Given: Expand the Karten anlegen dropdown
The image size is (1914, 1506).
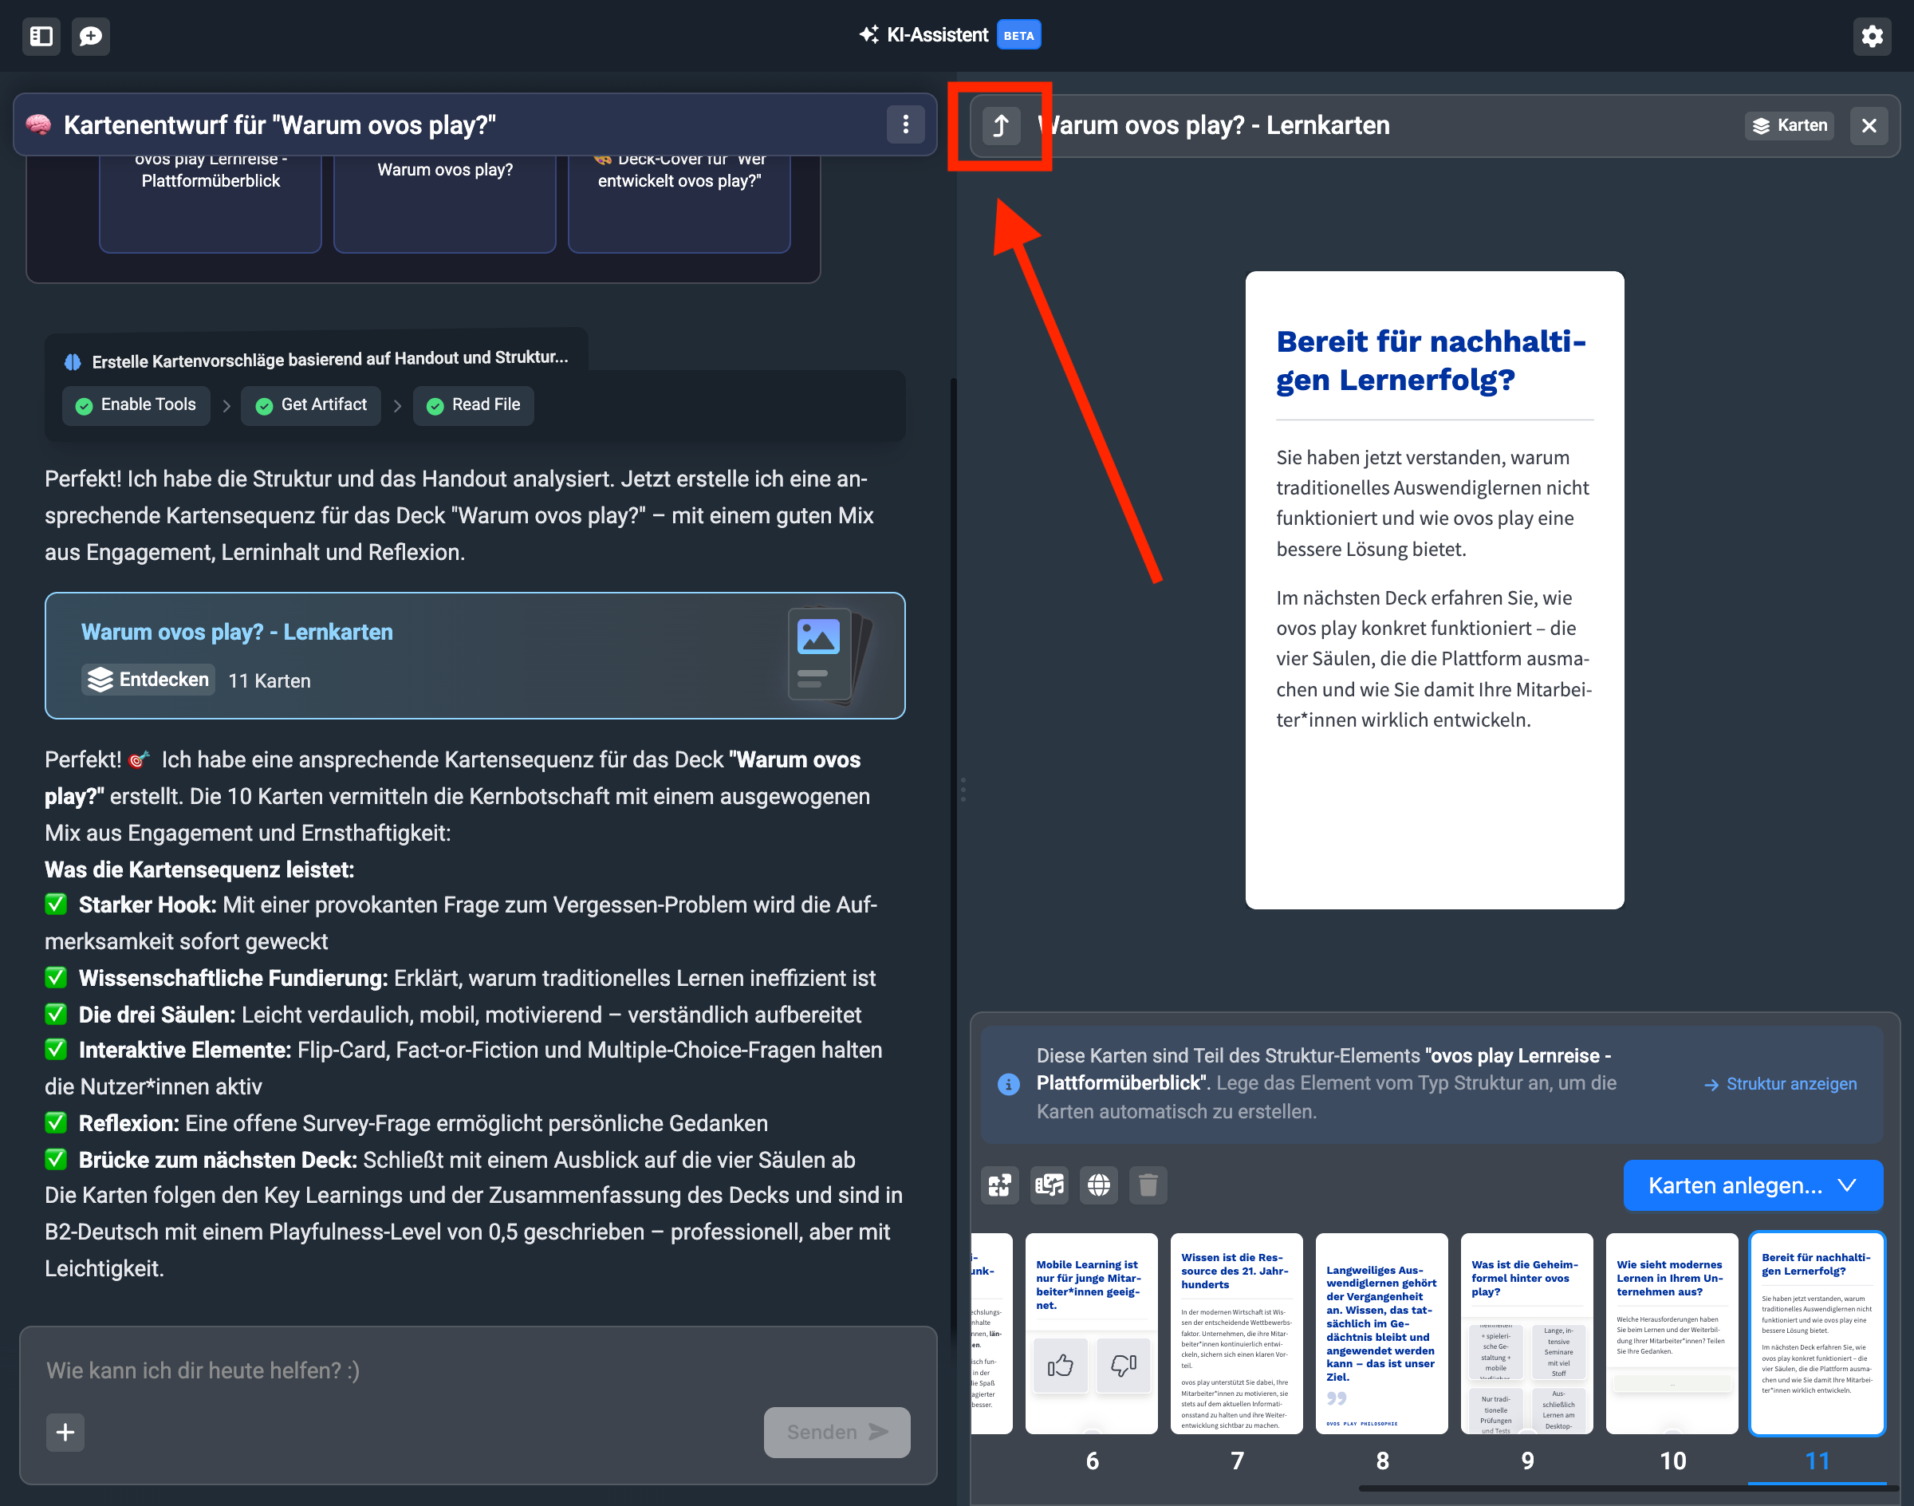Looking at the screenshot, I should [x=1753, y=1186].
